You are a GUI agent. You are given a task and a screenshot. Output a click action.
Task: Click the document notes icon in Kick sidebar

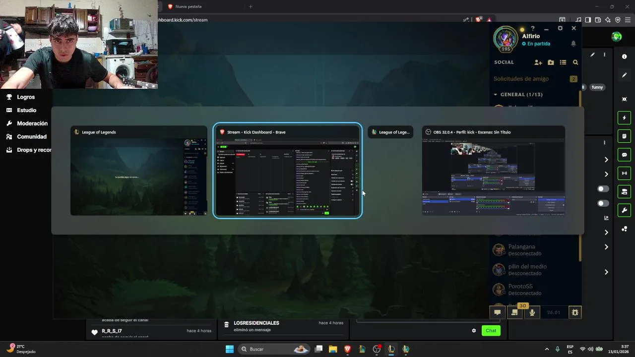625,136
